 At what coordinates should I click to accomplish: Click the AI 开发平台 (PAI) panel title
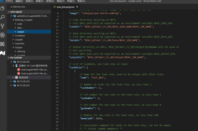(18, 7)
